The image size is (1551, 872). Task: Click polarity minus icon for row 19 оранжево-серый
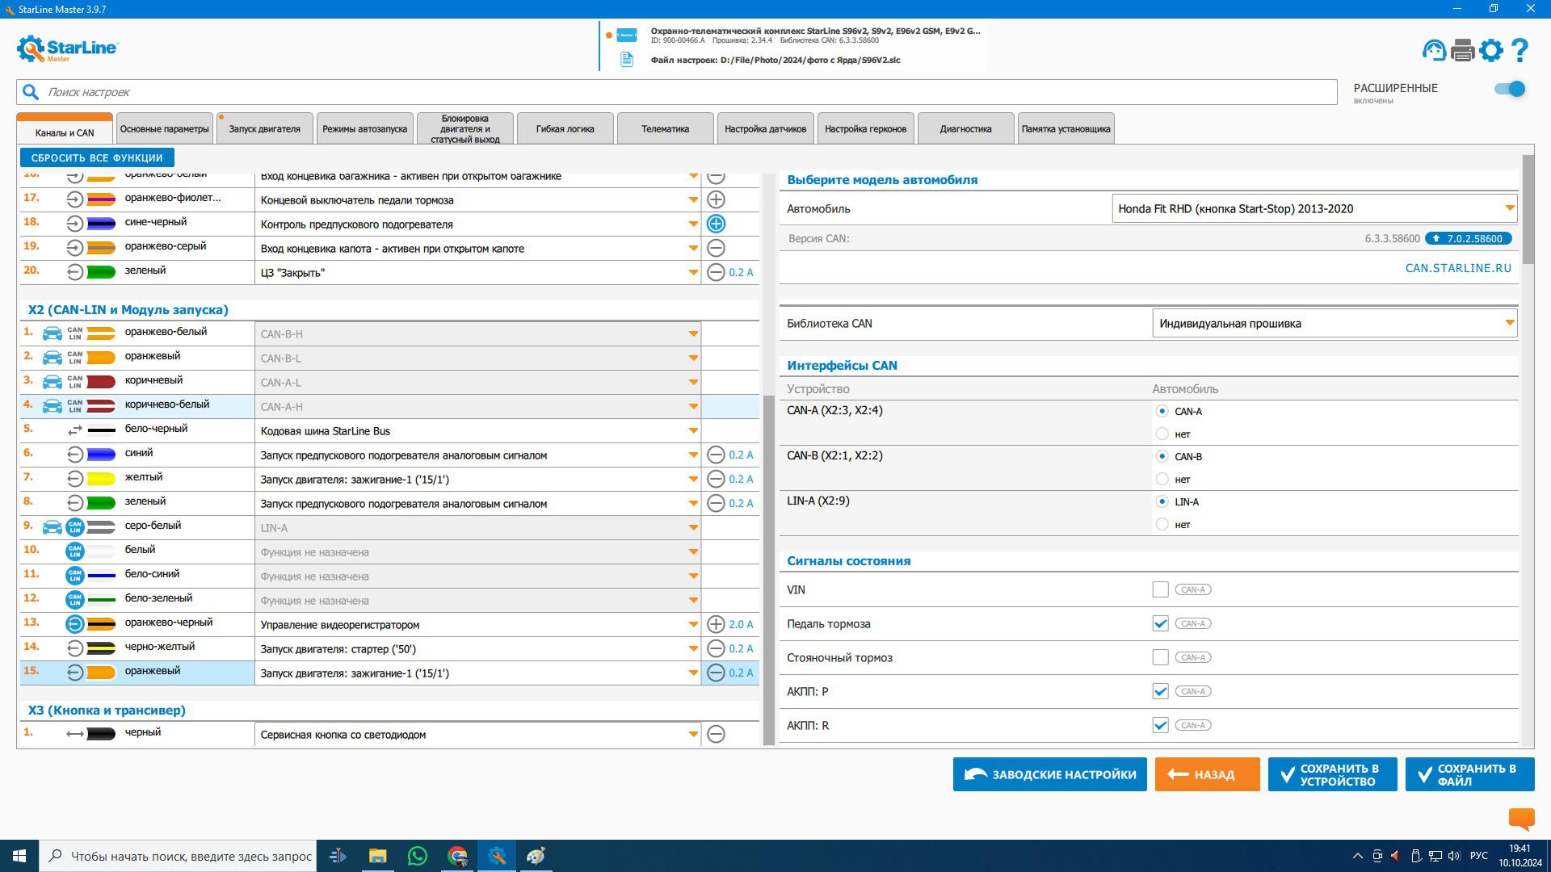[x=716, y=248]
